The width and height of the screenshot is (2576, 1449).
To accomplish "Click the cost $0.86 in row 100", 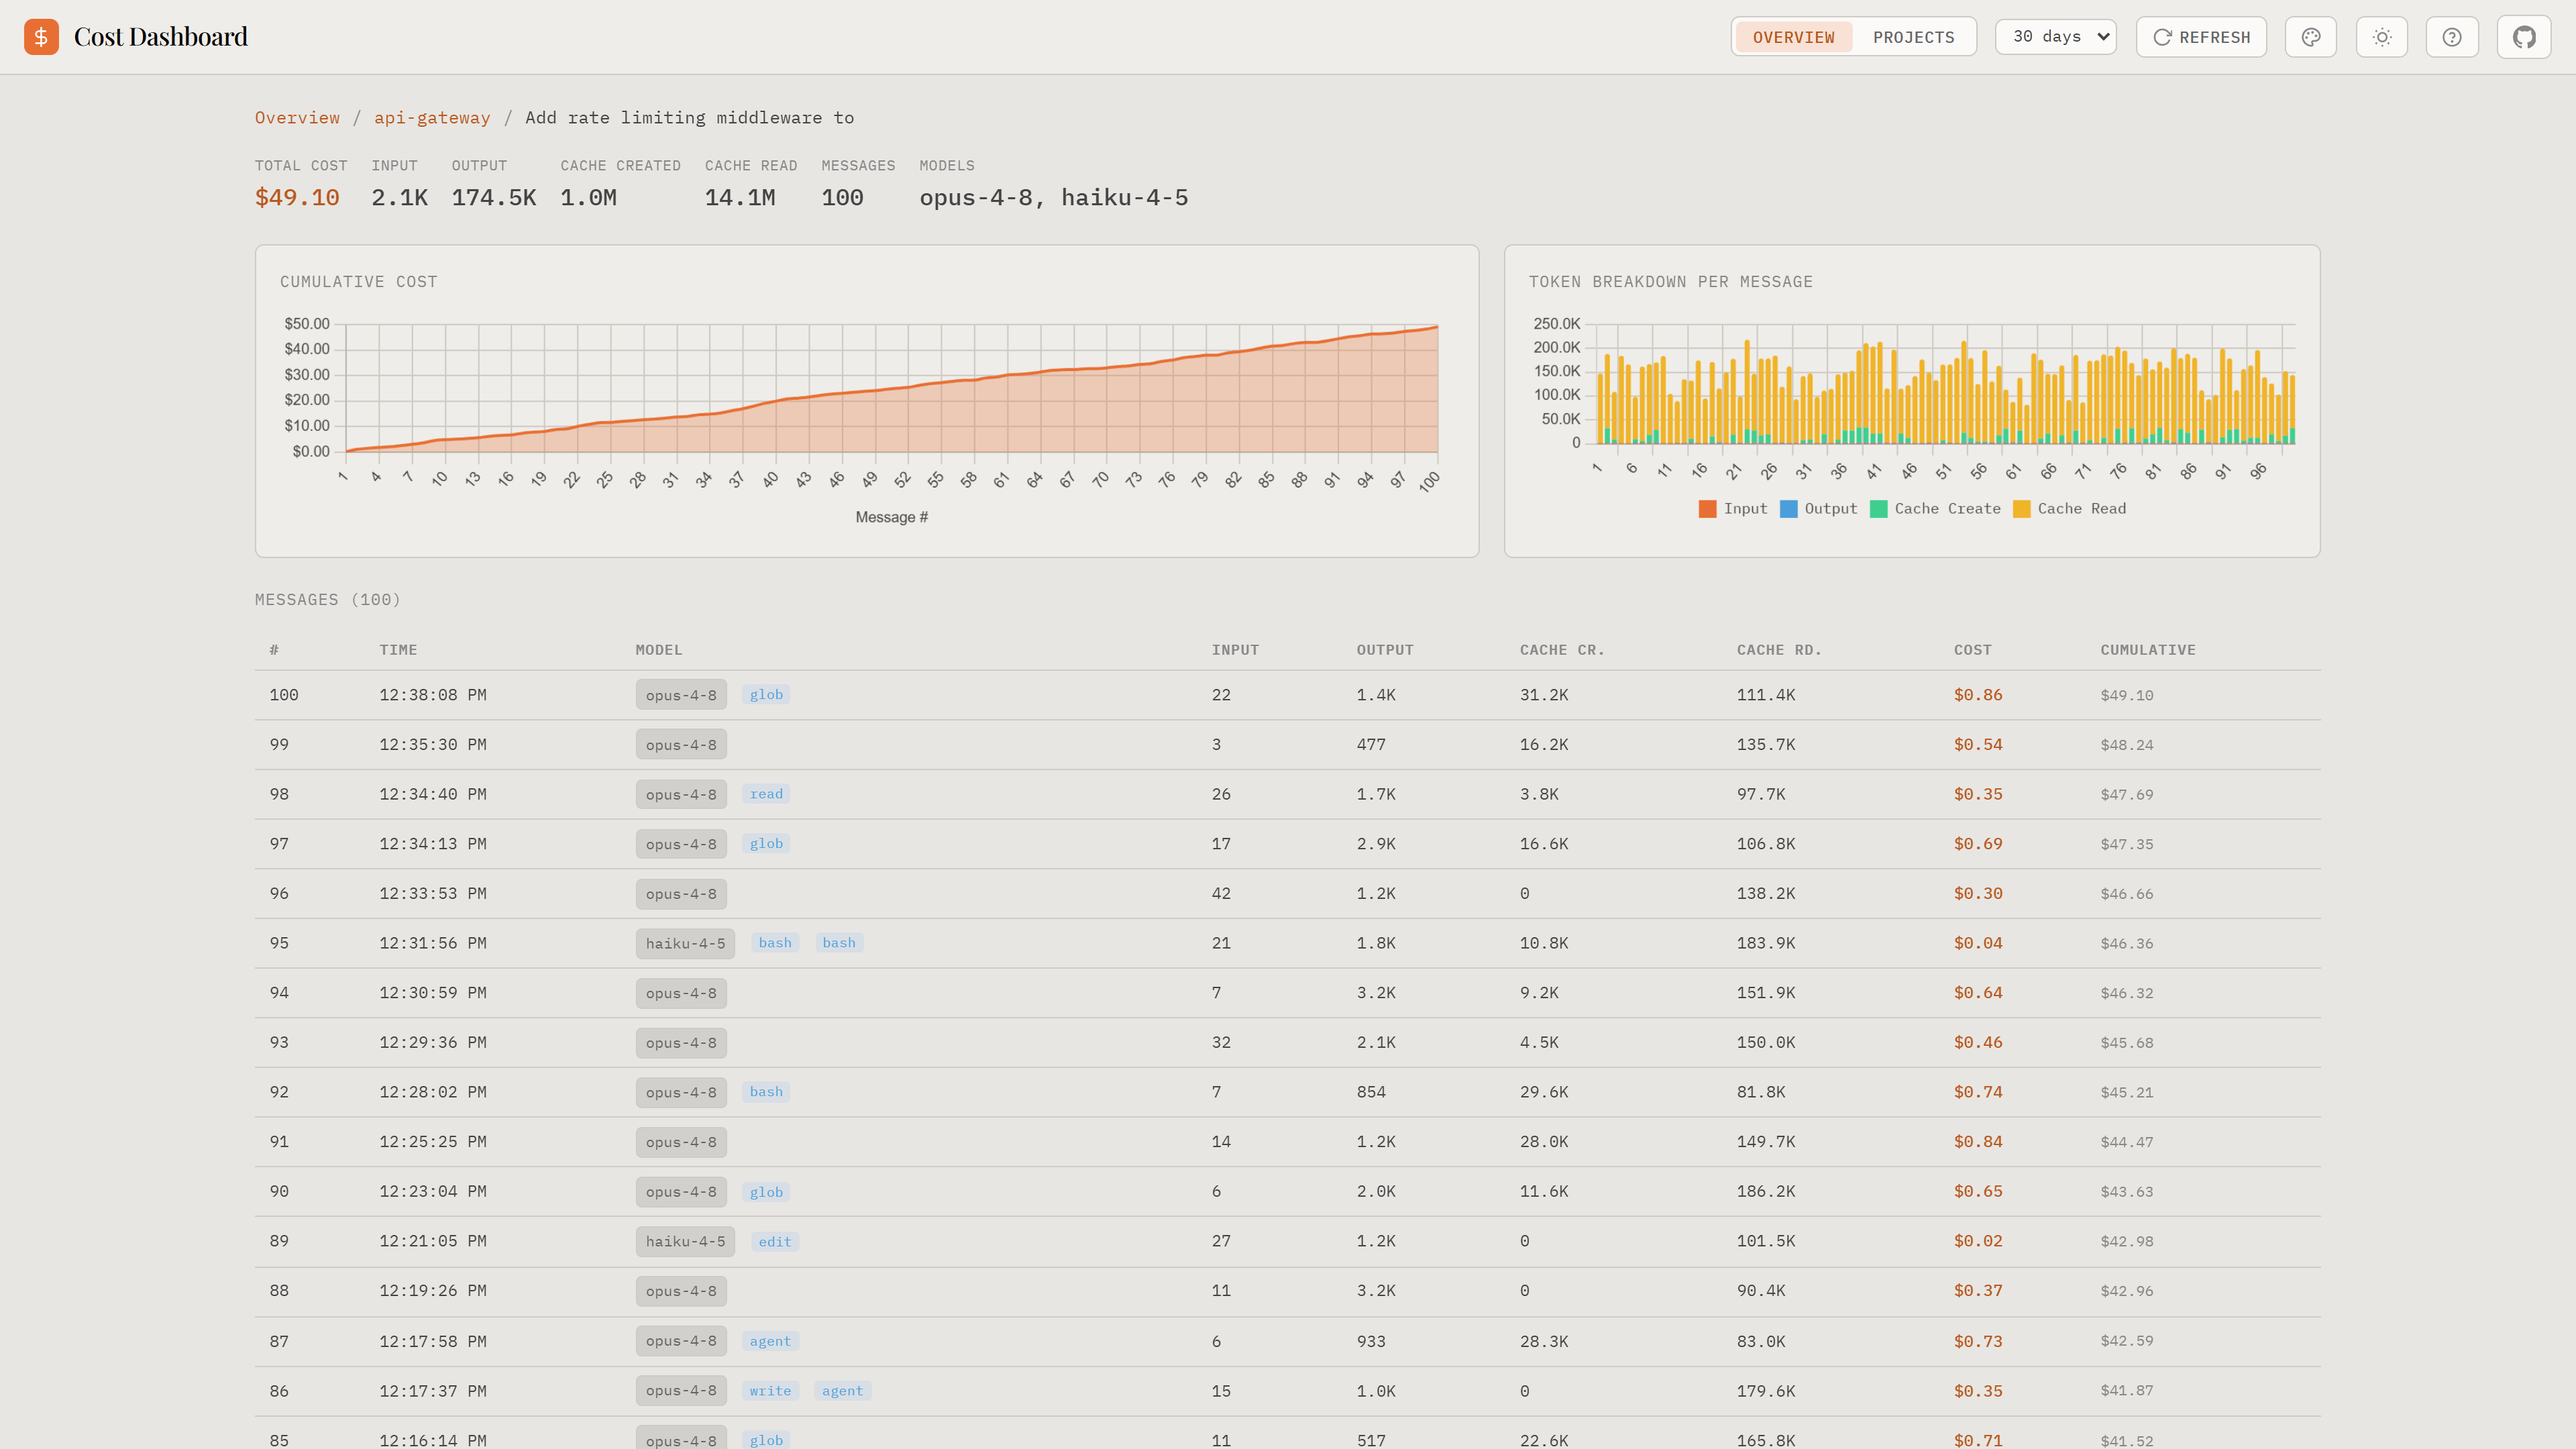I will [x=1978, y=695].
